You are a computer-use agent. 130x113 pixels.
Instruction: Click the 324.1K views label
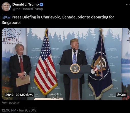tap(24, 95)
